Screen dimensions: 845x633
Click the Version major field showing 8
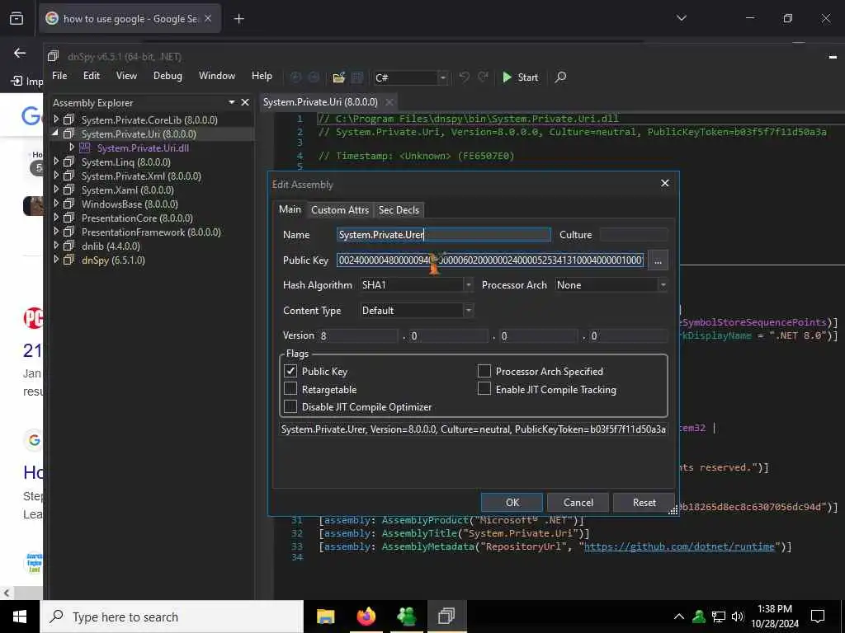[358, 336]
